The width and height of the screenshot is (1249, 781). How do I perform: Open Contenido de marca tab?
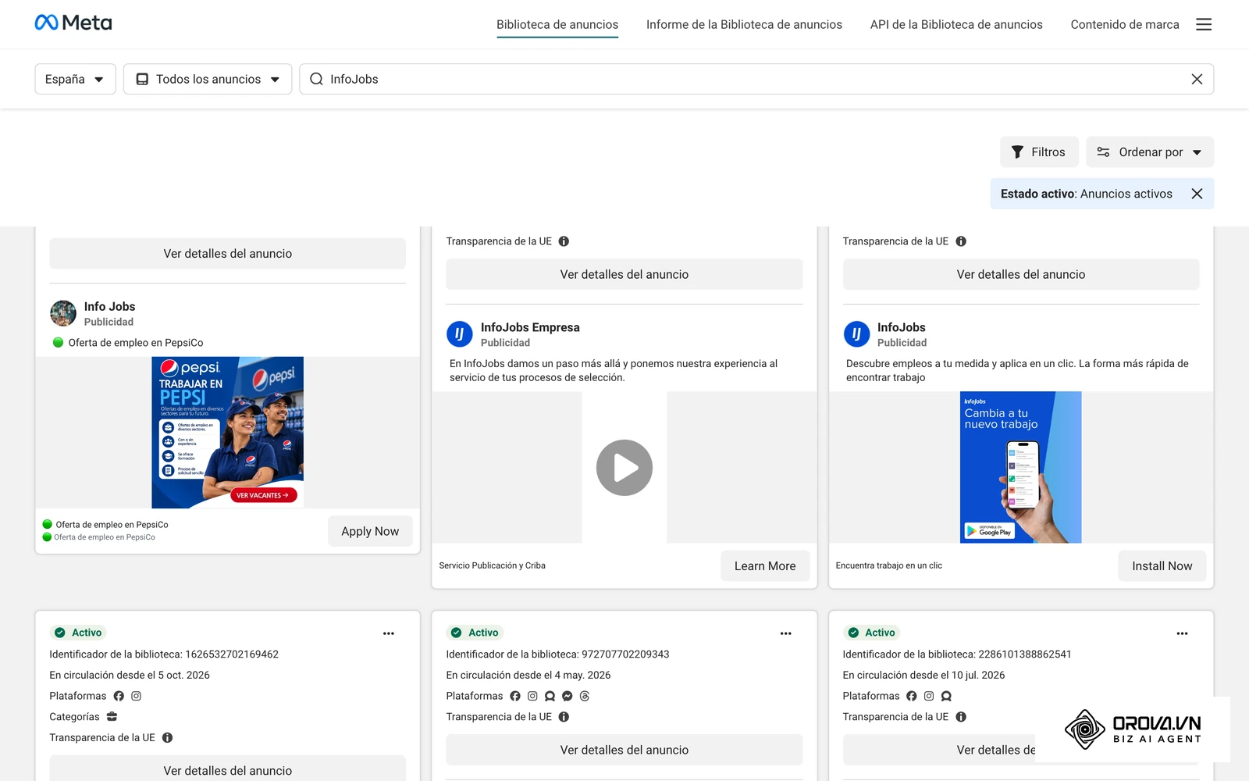tap(1125, 24)
